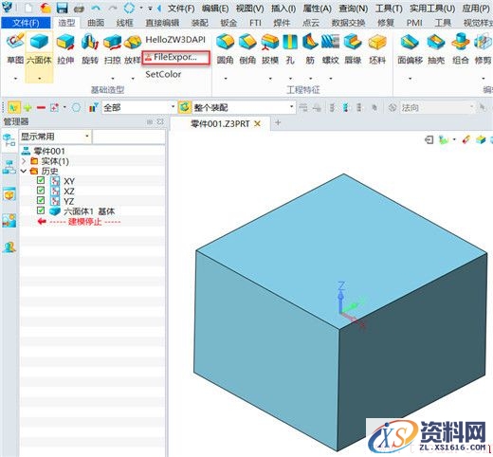This screenshot has height=457, width=493.
Task: Open the 工具(T) menu
Action: (x=389, y=9)
